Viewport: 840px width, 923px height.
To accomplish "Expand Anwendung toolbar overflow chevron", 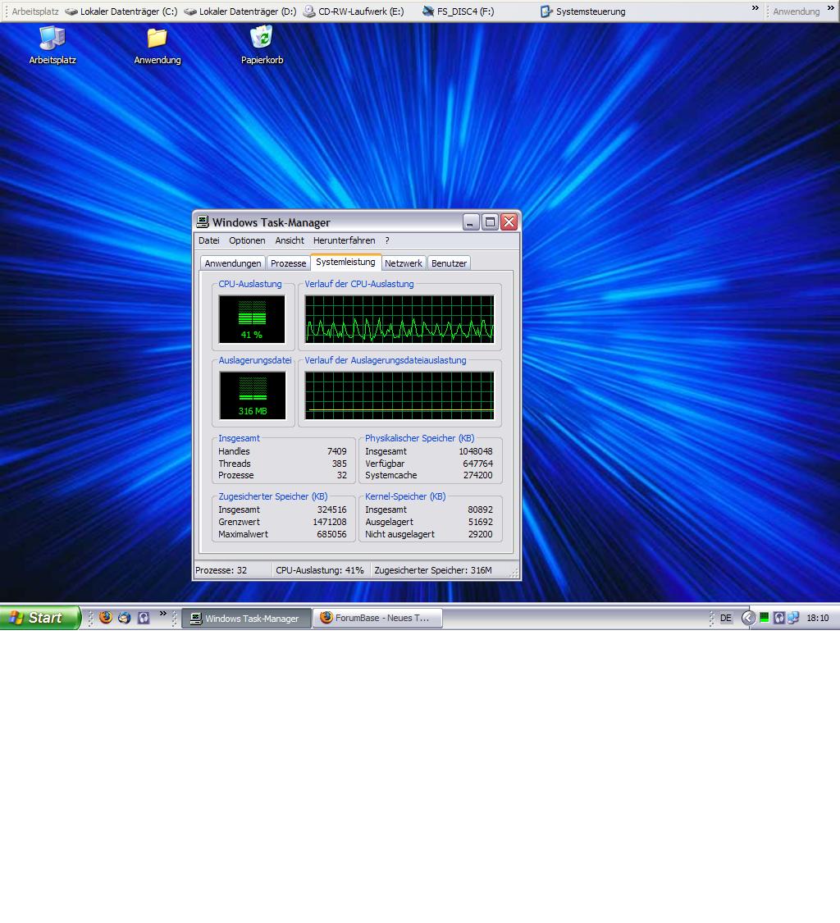I will click(831, 7).
